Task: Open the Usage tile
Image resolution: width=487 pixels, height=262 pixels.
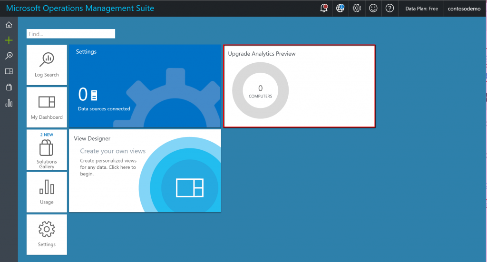Action: coord(47,192)
